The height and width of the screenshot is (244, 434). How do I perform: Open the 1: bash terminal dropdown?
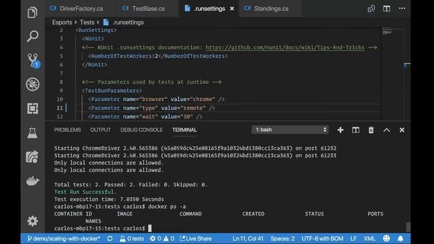click(290, 129)
